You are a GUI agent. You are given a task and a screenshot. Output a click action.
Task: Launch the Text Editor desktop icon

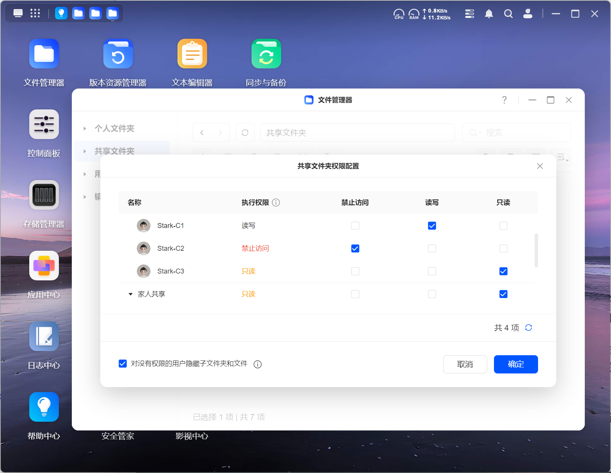click(192, 54)
